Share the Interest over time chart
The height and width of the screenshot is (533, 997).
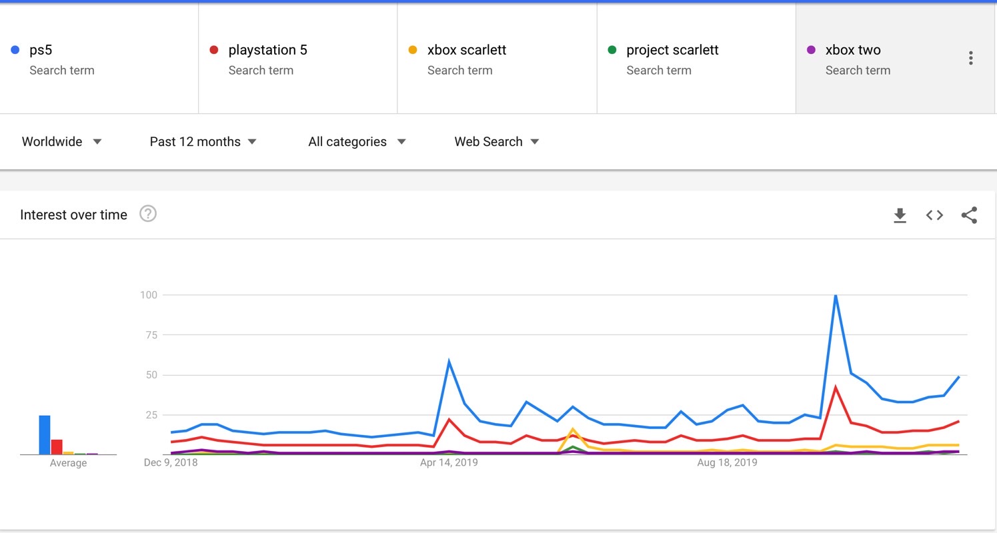point(969,215)
